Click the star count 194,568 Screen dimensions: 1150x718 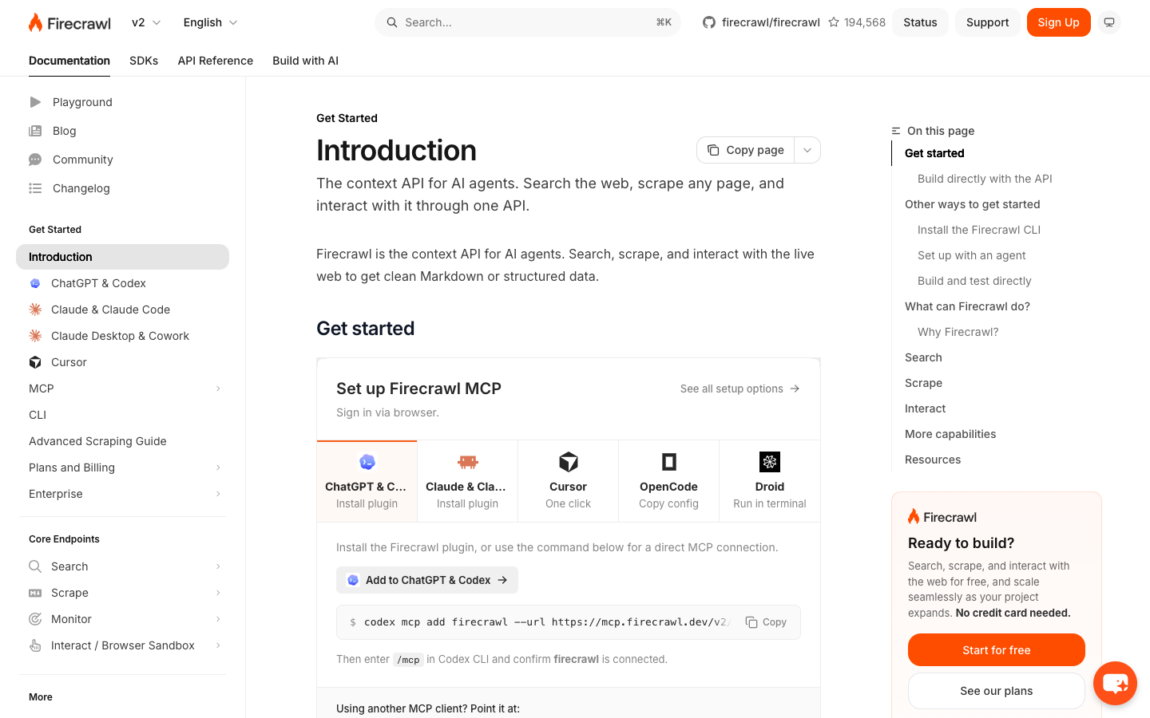[857, 22]
